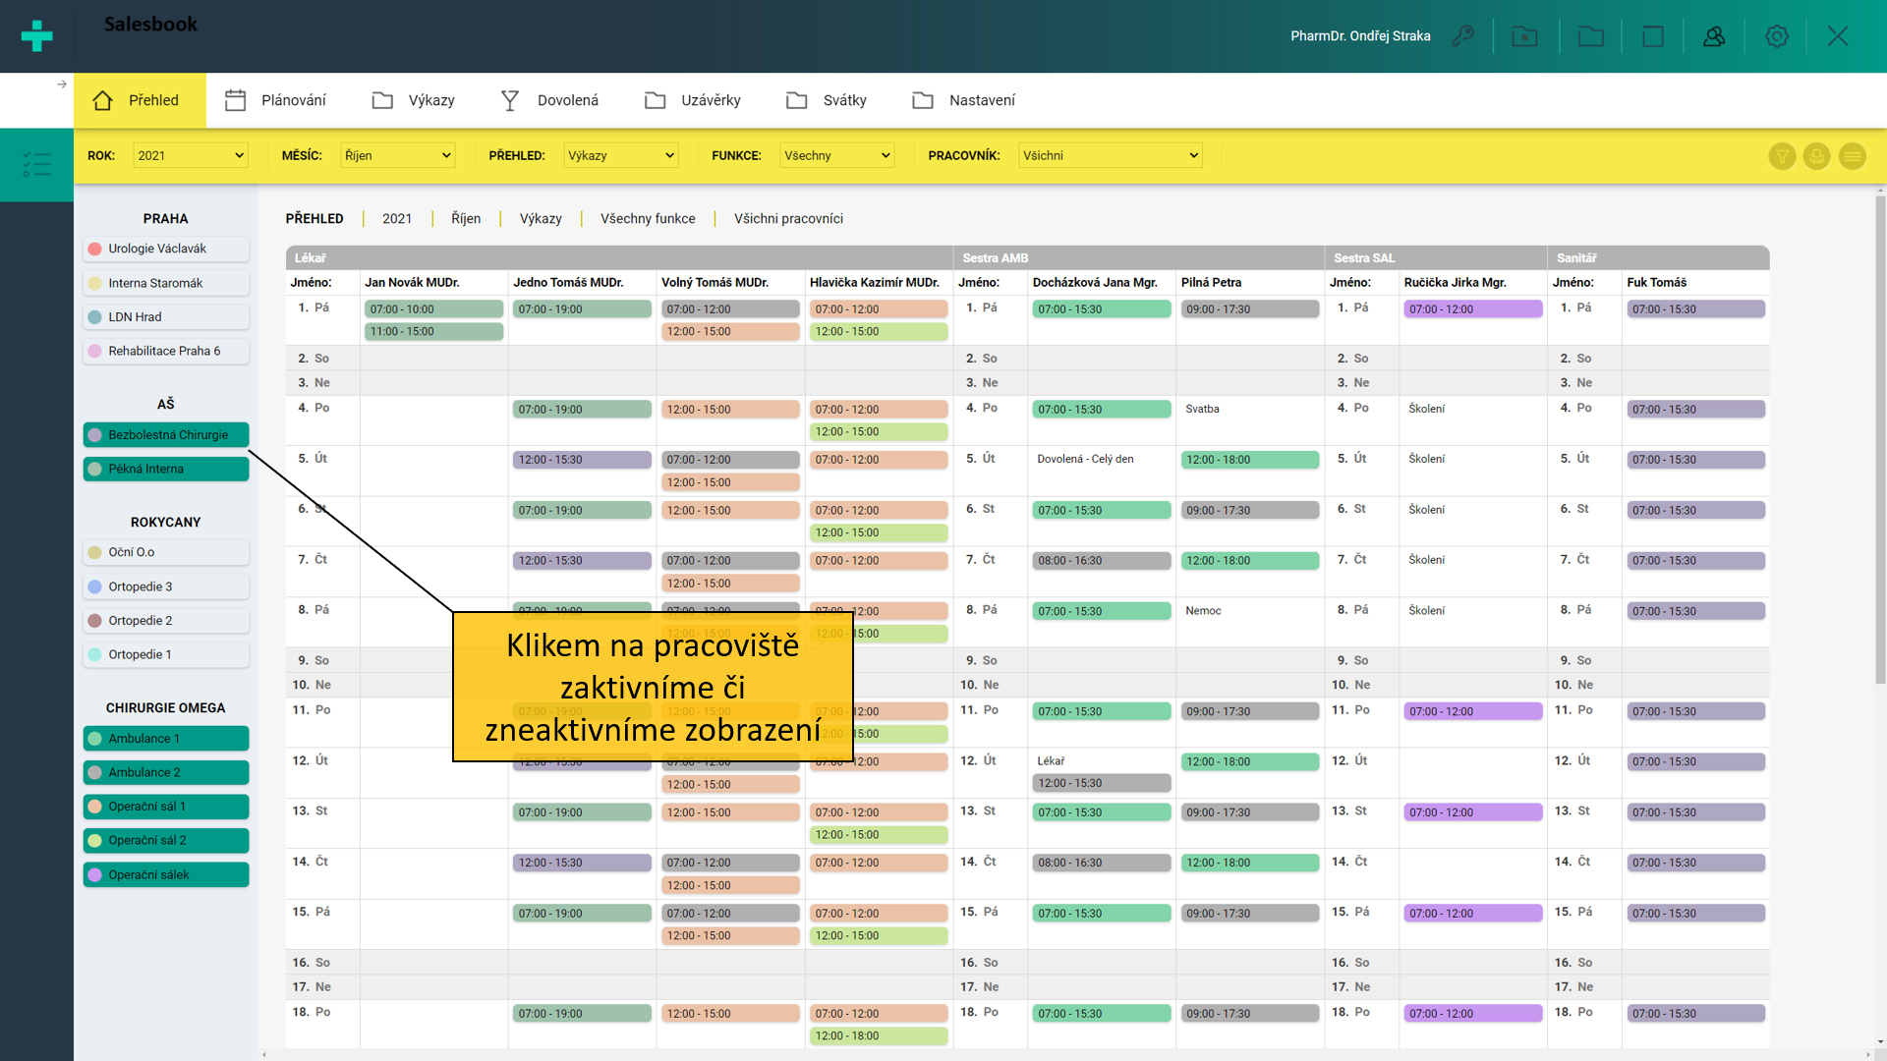The height and width of the screenshot is (1061, 1887).
Task: Expand the MĚSÍC month dropdown
Action: point(397,155)
